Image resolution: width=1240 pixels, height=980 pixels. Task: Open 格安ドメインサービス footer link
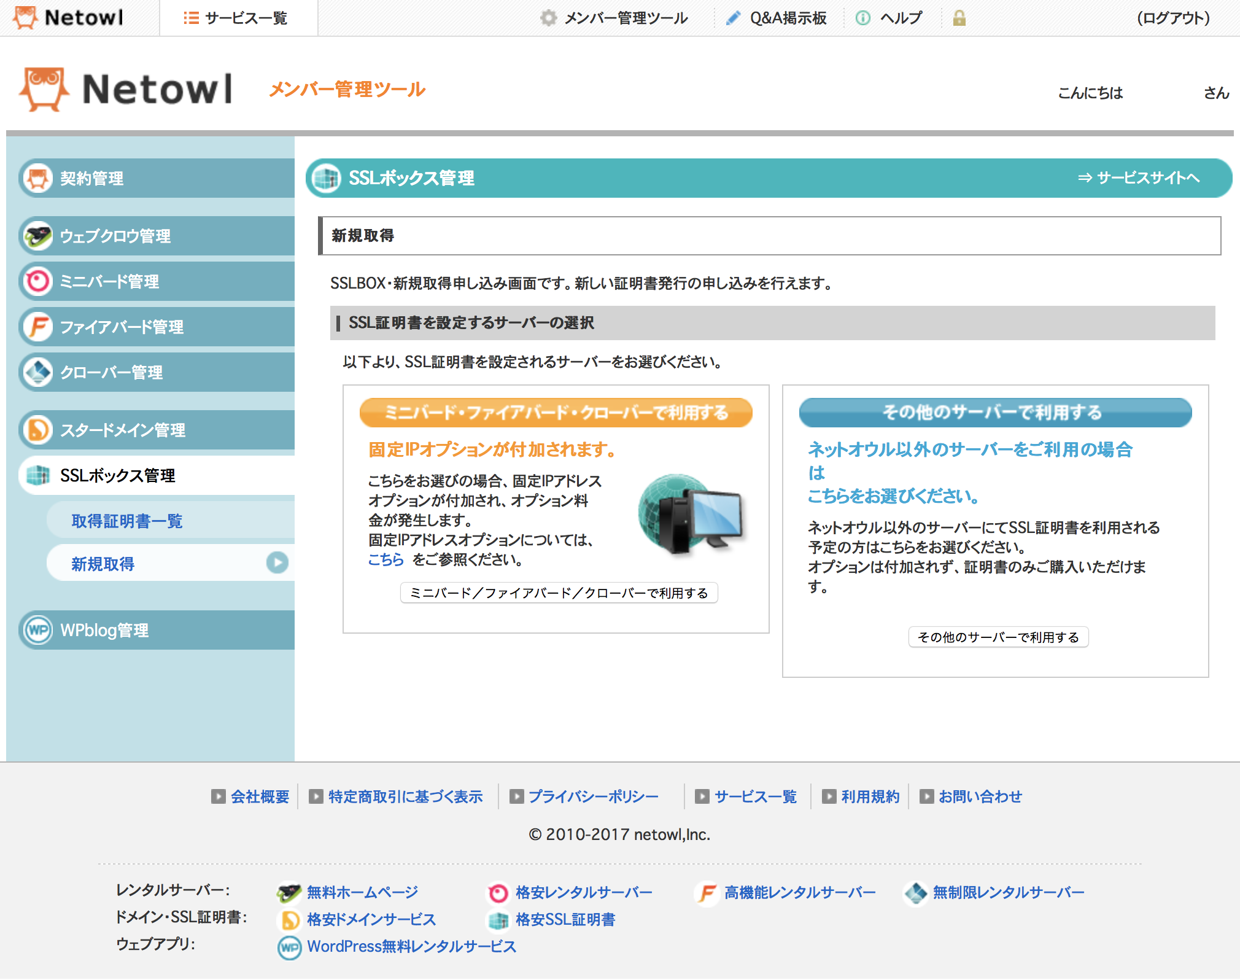tap(371, 919)
